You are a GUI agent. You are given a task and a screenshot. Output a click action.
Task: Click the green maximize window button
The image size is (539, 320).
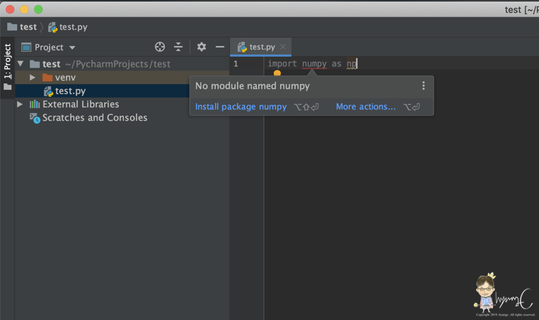[x=38, y=9]
